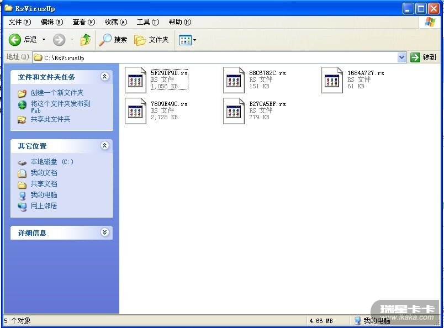The width and height of the screenshot is (444, 328).
Task: Click the 7809E49C.rs file name
Action: point(169,104)
